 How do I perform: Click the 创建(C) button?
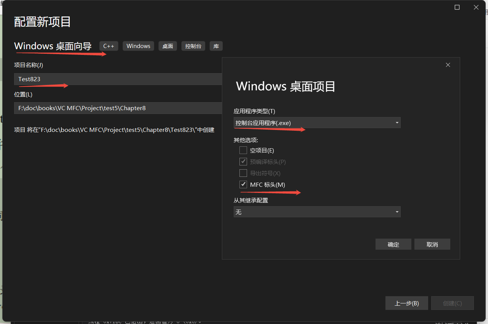(452, 303)
